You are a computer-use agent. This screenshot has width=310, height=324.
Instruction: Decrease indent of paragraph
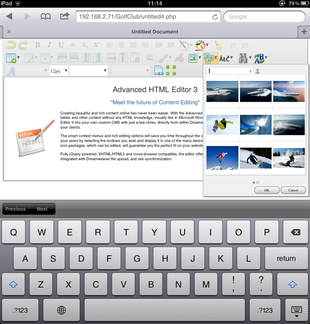tap(171, 45)
